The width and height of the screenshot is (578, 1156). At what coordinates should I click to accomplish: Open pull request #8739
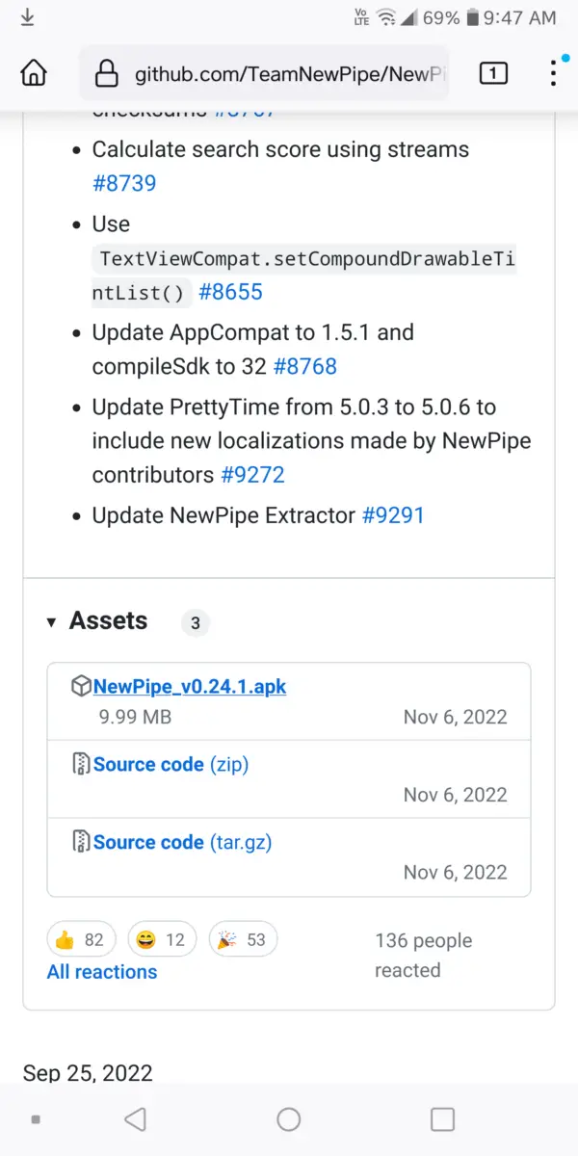point(124,183)
